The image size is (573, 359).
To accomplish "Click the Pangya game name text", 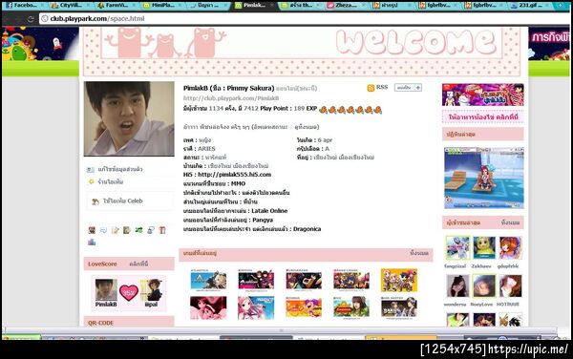I will (x=263, y=220).
